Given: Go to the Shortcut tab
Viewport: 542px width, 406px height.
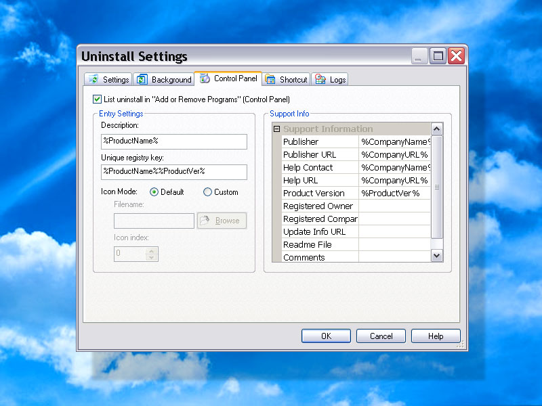Looking at the screenshot, I should coord(286,79).
